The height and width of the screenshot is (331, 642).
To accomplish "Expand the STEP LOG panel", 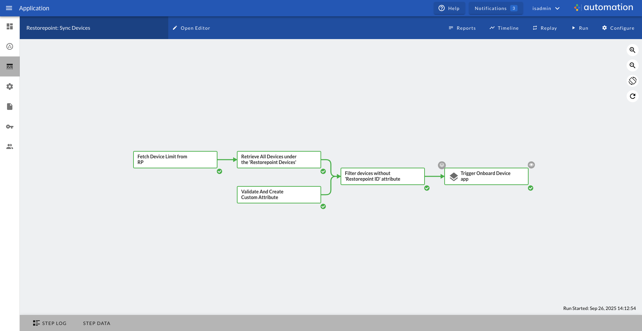I will pos(50,323).
